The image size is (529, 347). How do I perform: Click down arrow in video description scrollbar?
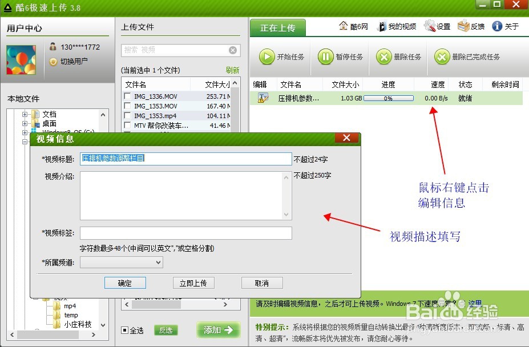pyautogui.click(x=286, y=215)
